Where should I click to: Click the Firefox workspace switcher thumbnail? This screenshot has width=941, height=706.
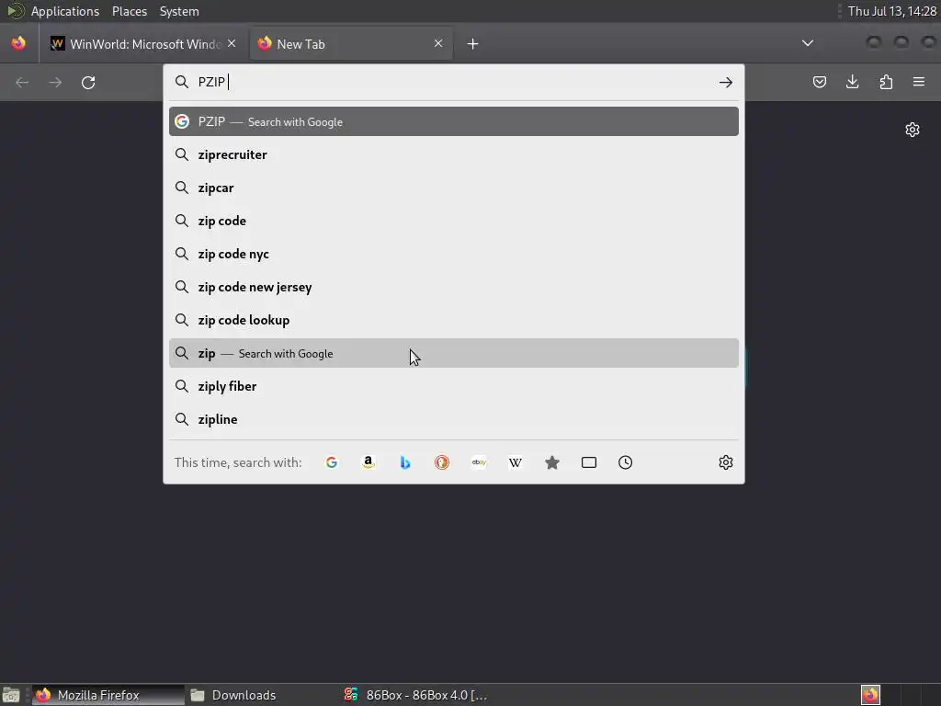pyautogui.click(x=870, y=695)
